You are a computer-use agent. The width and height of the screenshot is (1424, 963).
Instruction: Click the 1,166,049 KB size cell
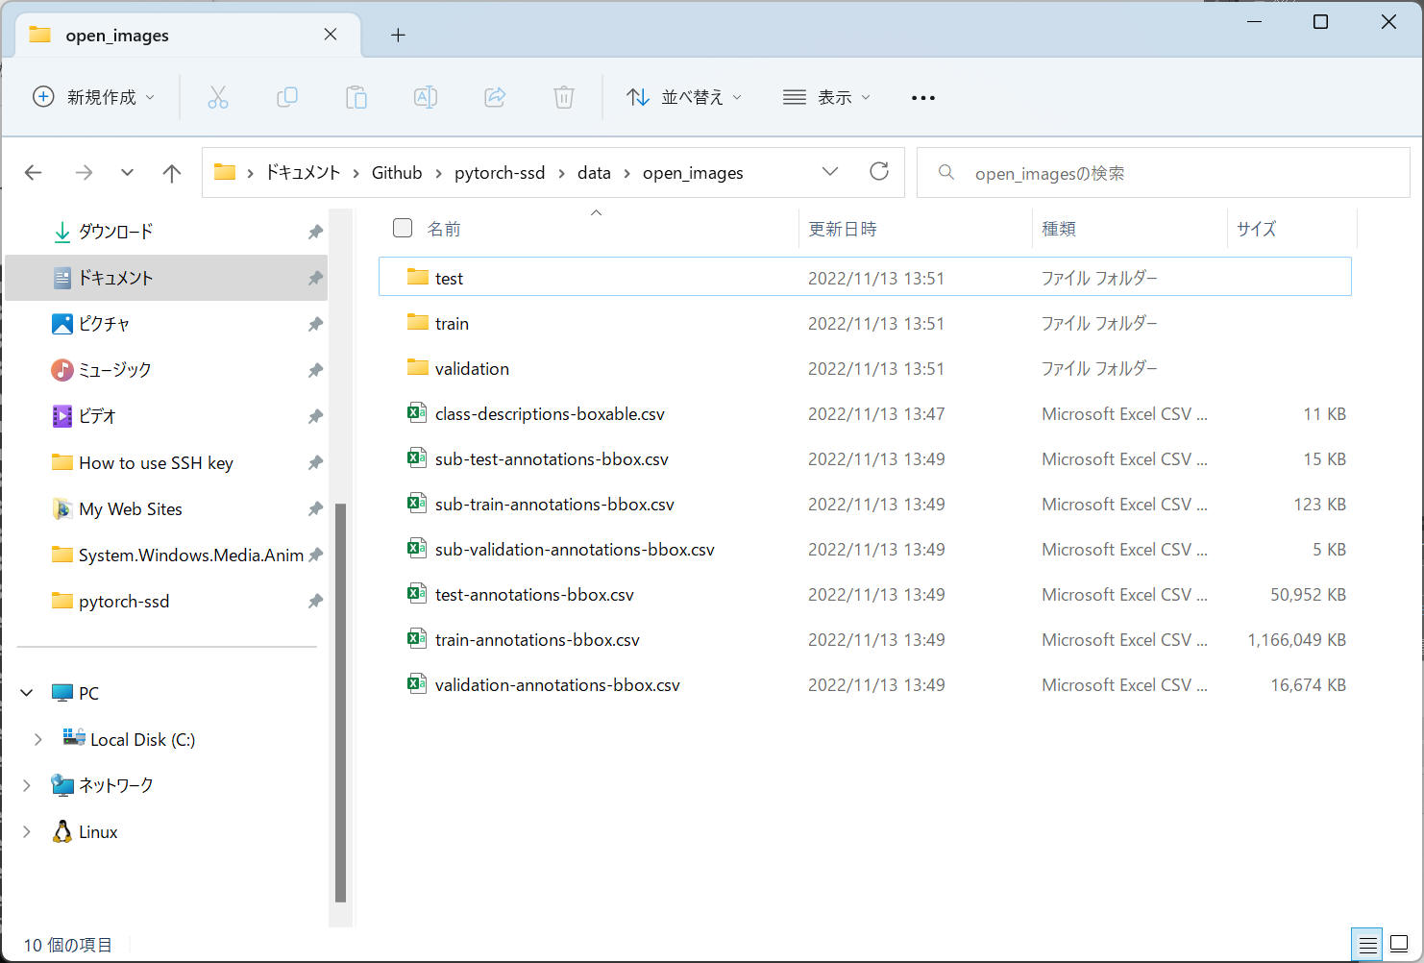pos(1296,639)
